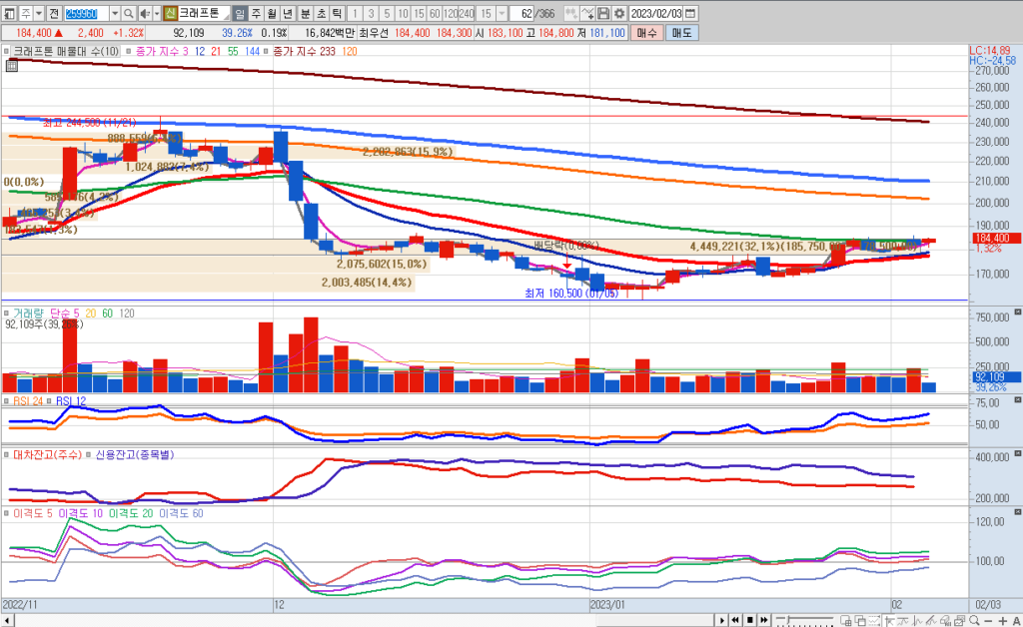Expand the stock code dropdown arrow

115,13
